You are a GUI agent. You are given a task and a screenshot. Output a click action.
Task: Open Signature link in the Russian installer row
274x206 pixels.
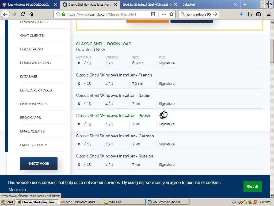point(167,164)
